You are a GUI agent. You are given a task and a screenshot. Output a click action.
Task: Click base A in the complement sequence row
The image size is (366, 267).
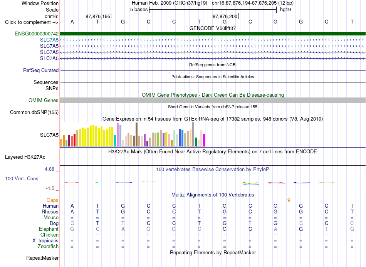coord(72,22)
